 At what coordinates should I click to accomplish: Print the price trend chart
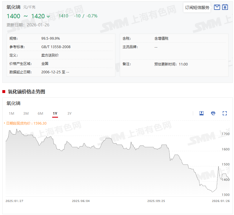(213, 113)
